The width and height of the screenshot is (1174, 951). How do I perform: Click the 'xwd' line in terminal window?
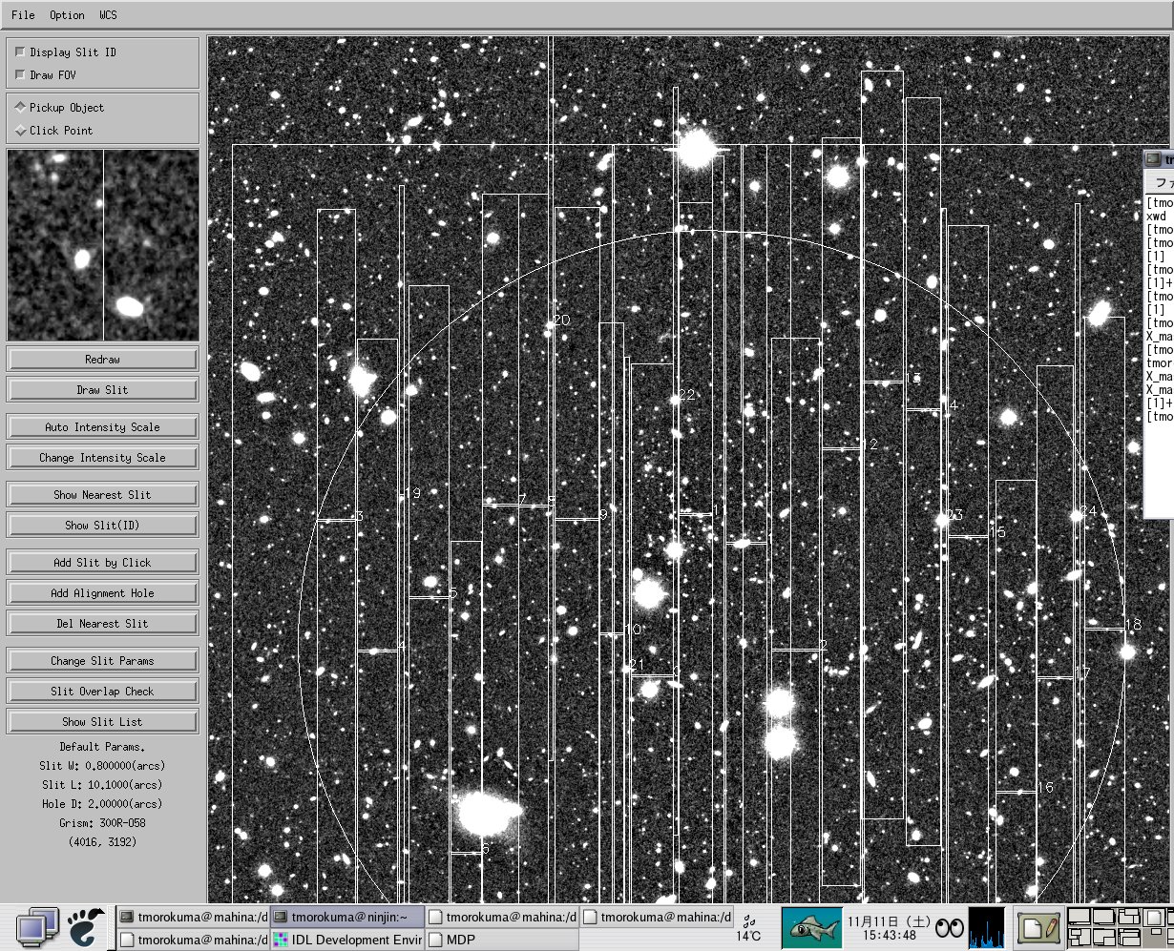click(1156, 217)
